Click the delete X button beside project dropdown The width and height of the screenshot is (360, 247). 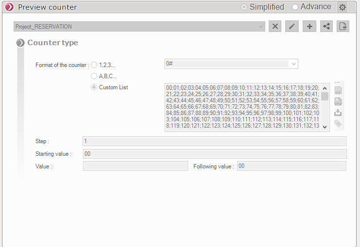(x=275, y=26)
